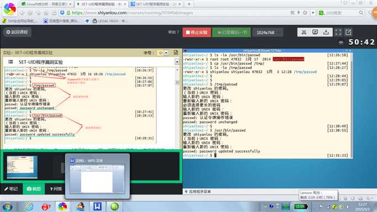Click the document icon beside font size
The image size is (377, 212).
click(176, 52)
